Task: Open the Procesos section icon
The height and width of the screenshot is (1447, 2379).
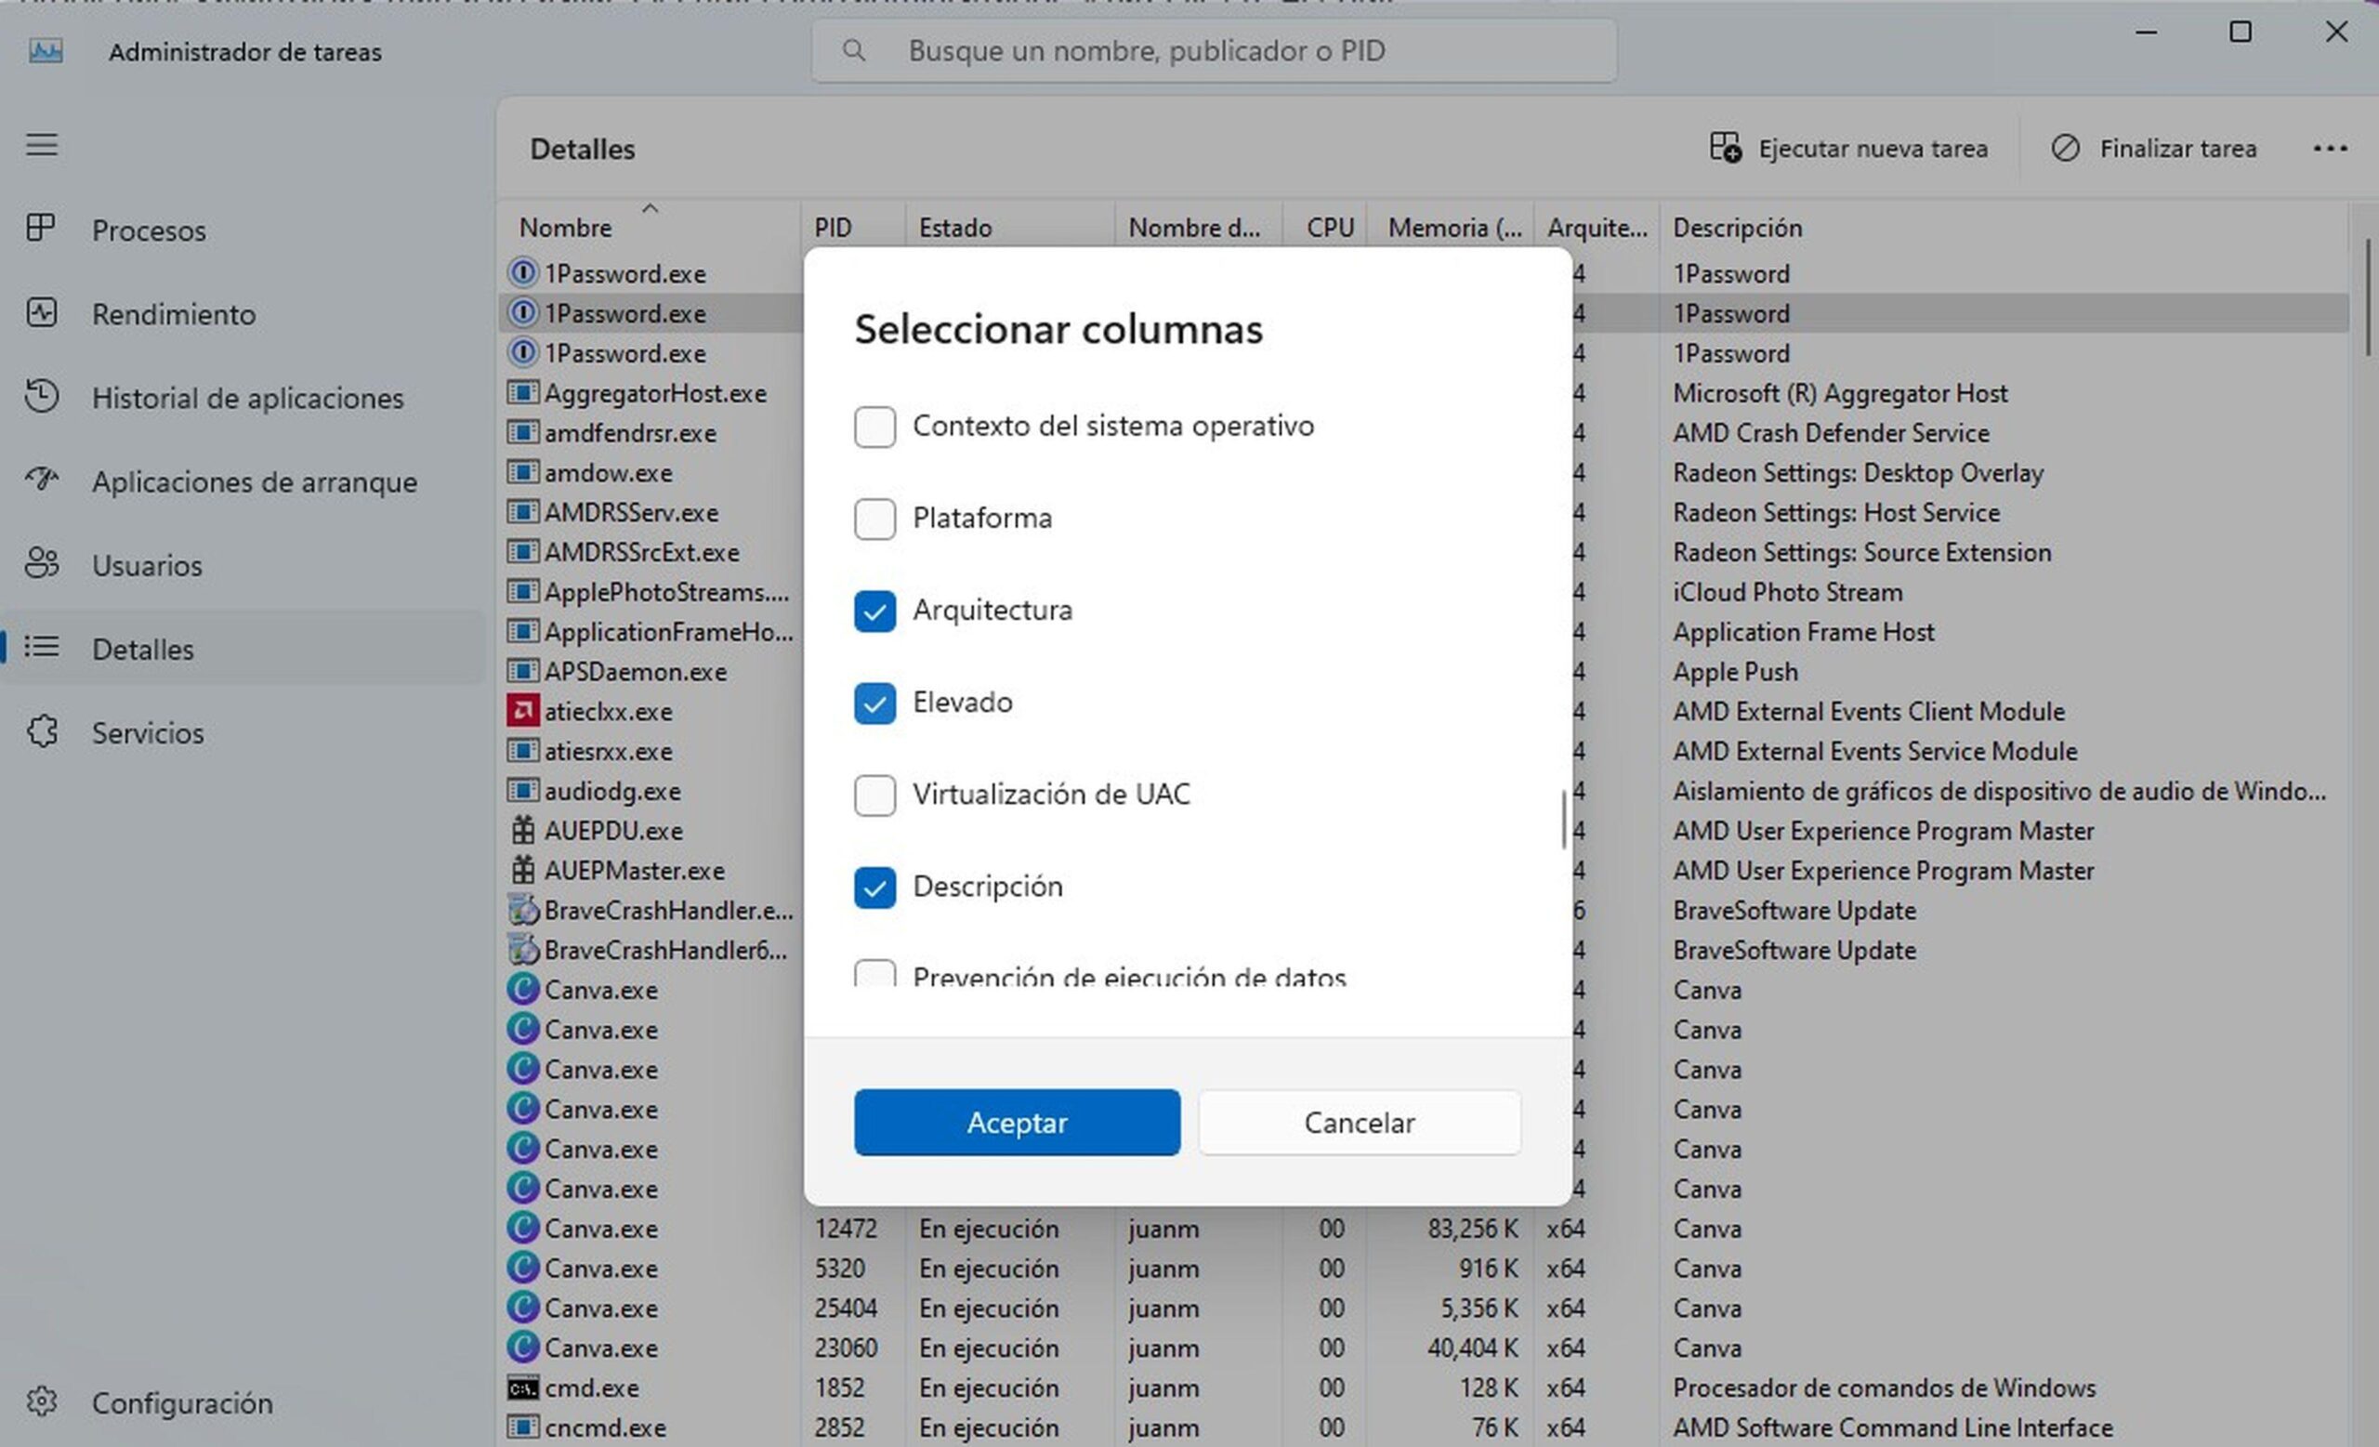Action: pyautogui.click(x=42, y=229)
